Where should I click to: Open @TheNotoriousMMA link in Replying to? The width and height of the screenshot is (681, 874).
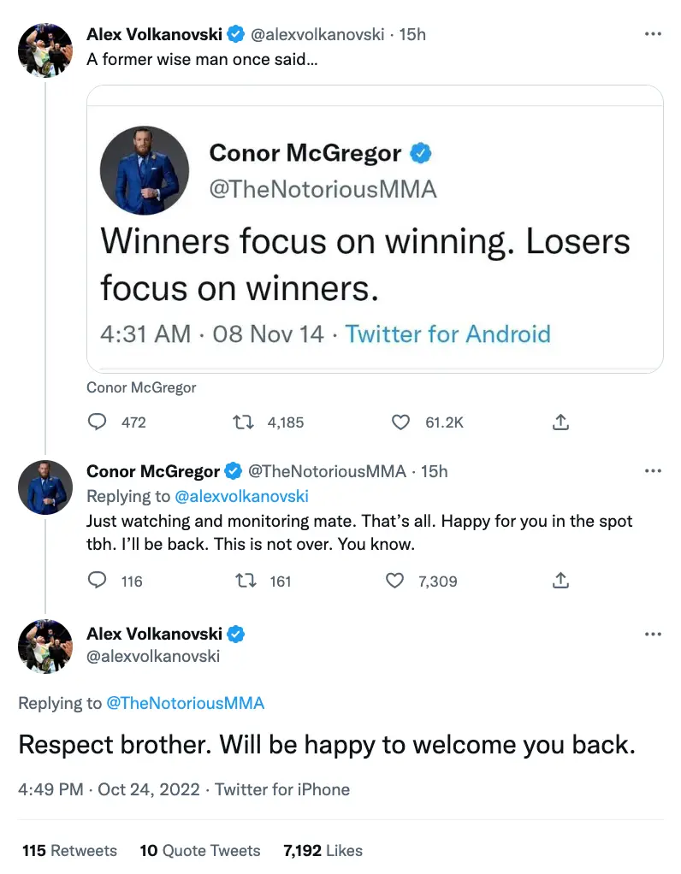[x=185, y=704]
